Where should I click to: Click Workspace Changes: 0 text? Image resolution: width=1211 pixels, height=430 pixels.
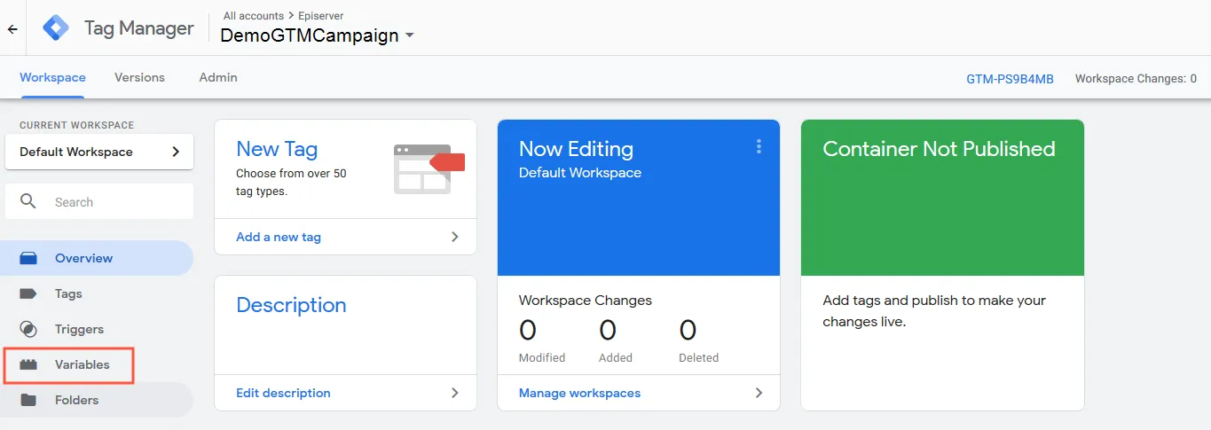[1136, 79]
